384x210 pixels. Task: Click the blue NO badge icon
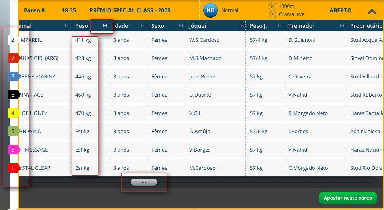tap(210, 10)
